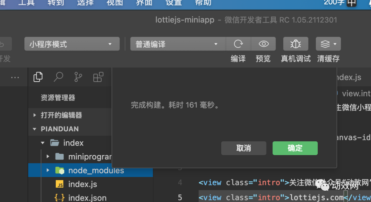Viewport: 371px width, 202px height.
Task: Open the 视图 menu
Action: (115, 3)
